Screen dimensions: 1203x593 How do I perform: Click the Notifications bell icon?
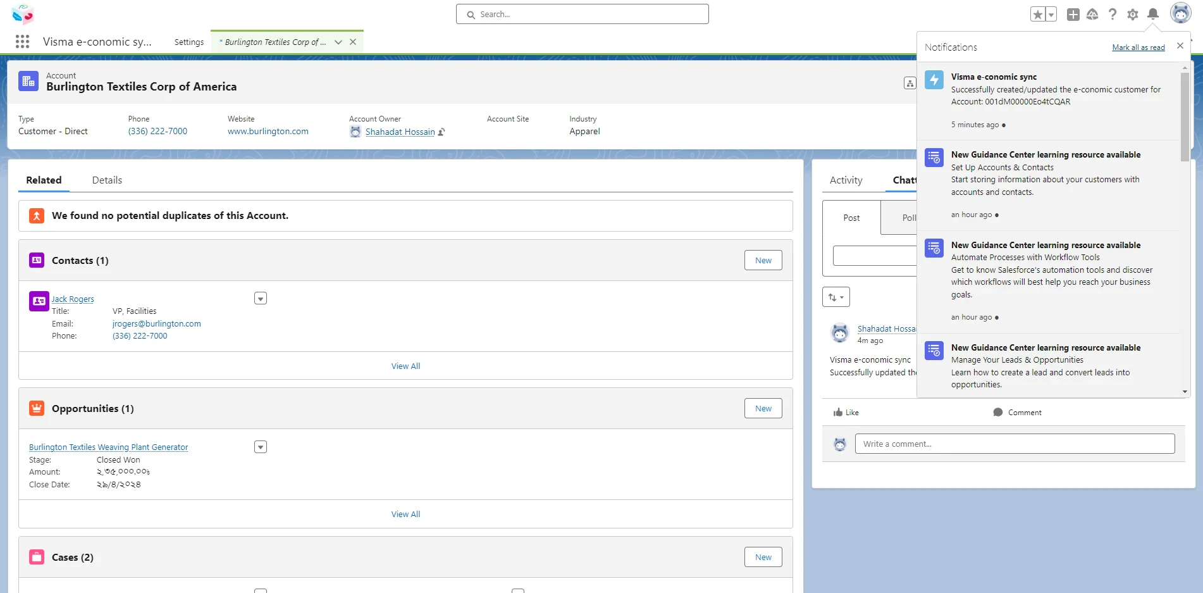(x=1153, y=14)
